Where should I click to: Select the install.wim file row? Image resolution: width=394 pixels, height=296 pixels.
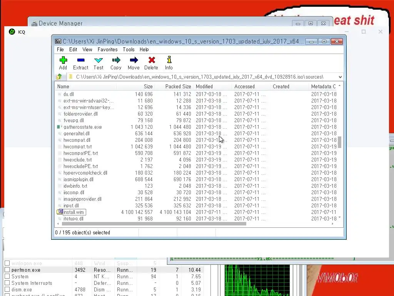(197, 212)
